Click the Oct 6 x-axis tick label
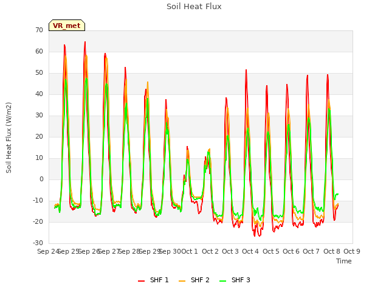The image size is (389, 292). tap(291, 251)
